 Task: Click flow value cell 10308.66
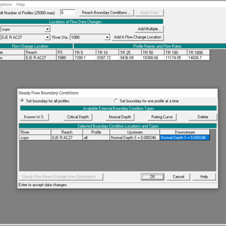pyautogui.click(x=153, y=58)
